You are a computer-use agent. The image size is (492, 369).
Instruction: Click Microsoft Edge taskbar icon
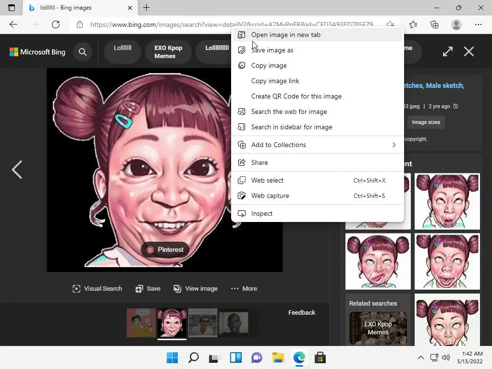click(299, 357)
